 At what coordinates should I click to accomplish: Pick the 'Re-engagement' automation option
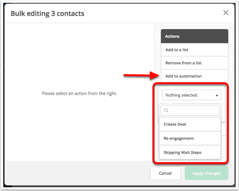pos(190,138)
